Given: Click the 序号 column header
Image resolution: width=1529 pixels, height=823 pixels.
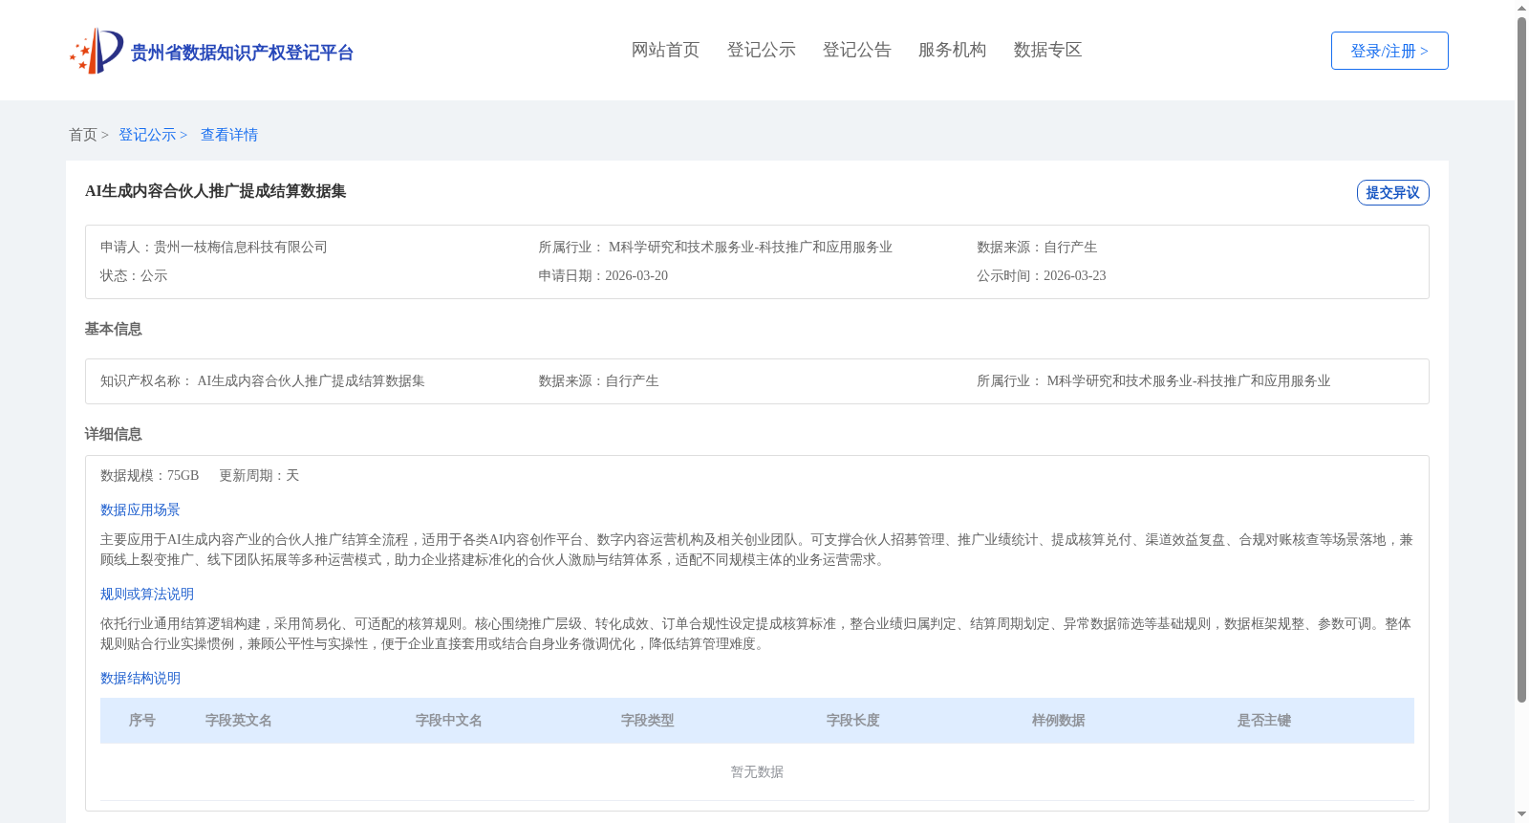Looking at the screenshot, I should pyautogui.click(x=142, y=720).
